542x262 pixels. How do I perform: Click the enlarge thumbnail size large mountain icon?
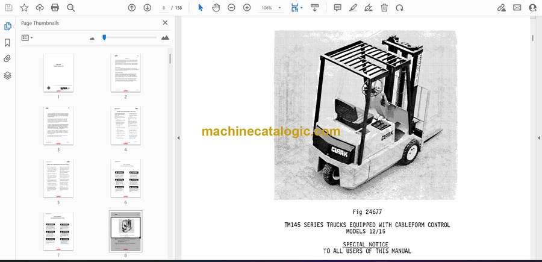(165, 38)
